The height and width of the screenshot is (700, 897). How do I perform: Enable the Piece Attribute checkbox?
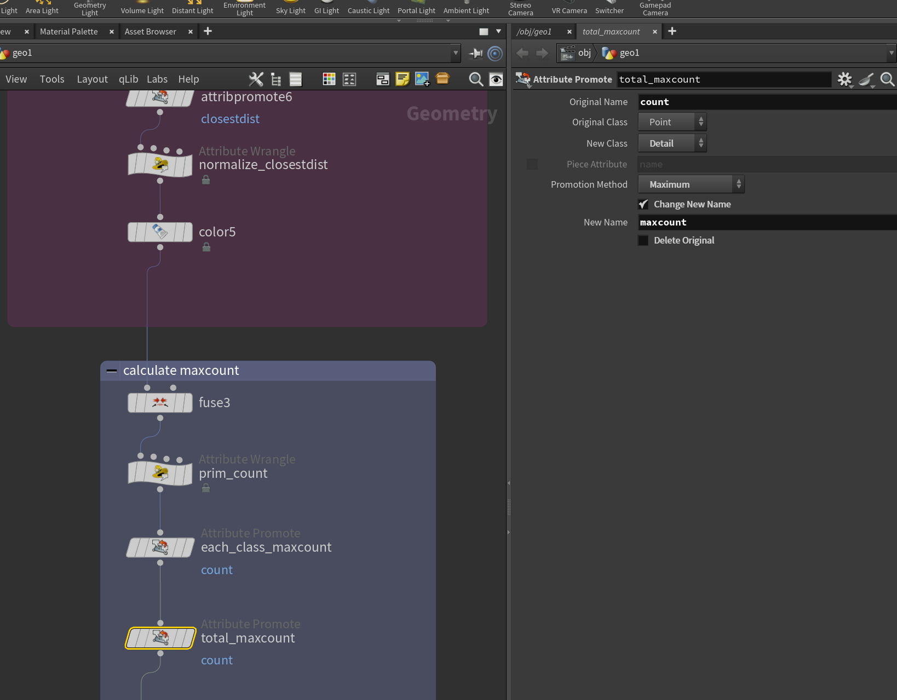532,164
